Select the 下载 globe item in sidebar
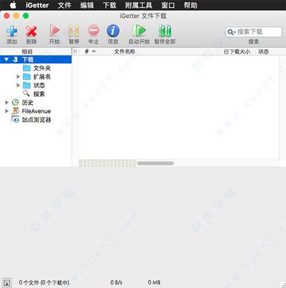The height and width of the screenshot is (288, 286). point(36,59)
